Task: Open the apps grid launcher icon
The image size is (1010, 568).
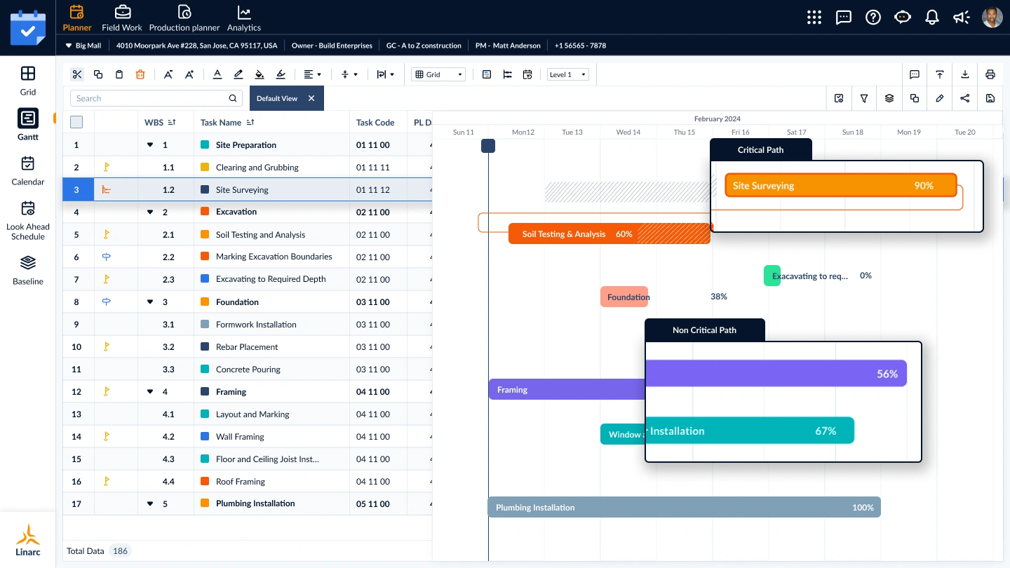Action: (814, 18)
